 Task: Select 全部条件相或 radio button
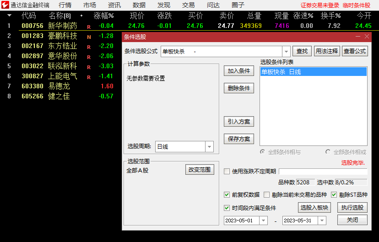point(328,152)
